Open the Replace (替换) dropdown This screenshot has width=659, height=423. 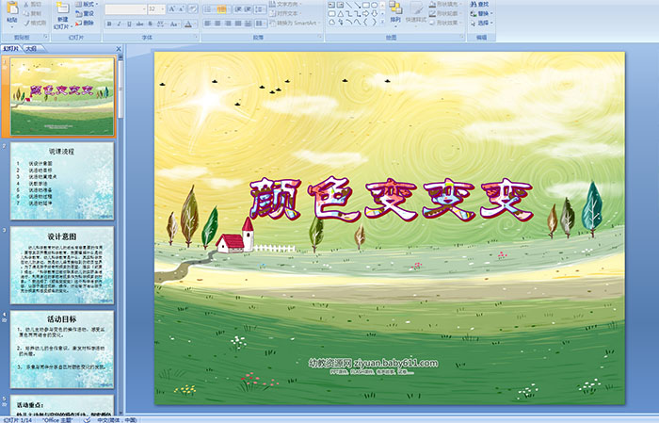coord(482,13)
